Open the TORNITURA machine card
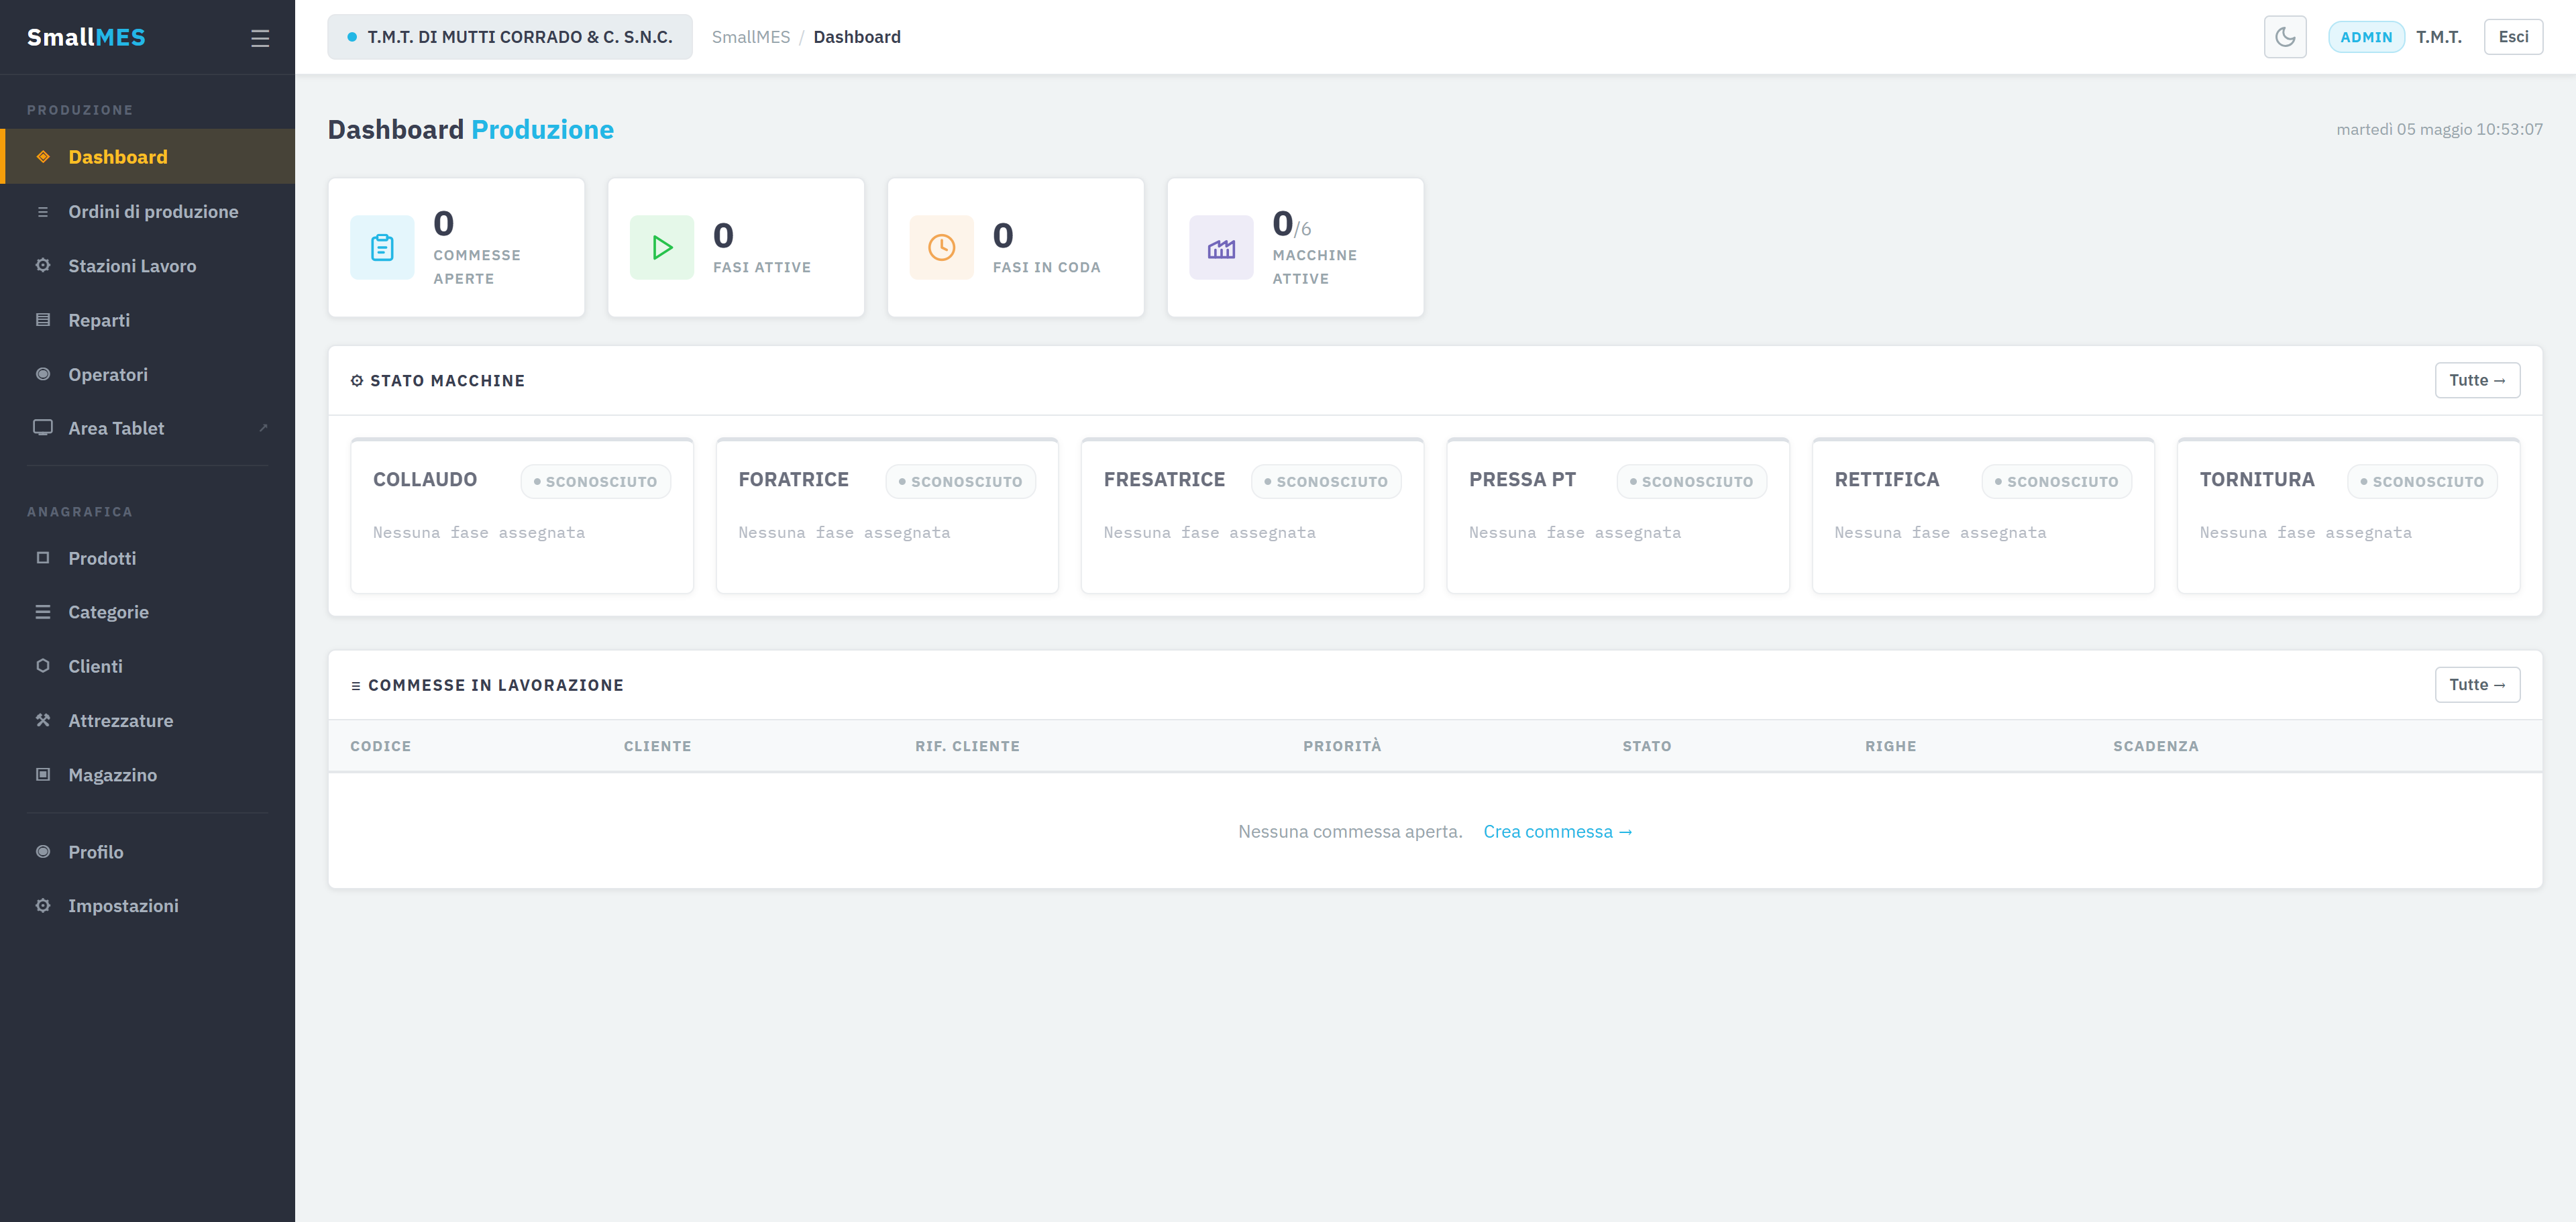The height and width of the screenshot is (1222, 2576). tap(2348, 516)
